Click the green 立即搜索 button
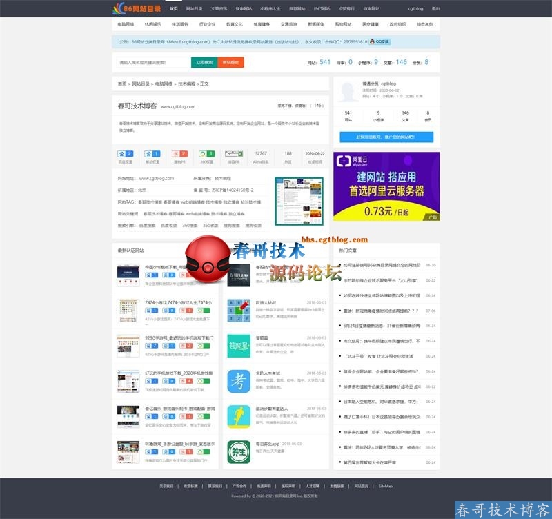This screenshot has height=519, width=552. pyautogui.click(x=205, y=62)
